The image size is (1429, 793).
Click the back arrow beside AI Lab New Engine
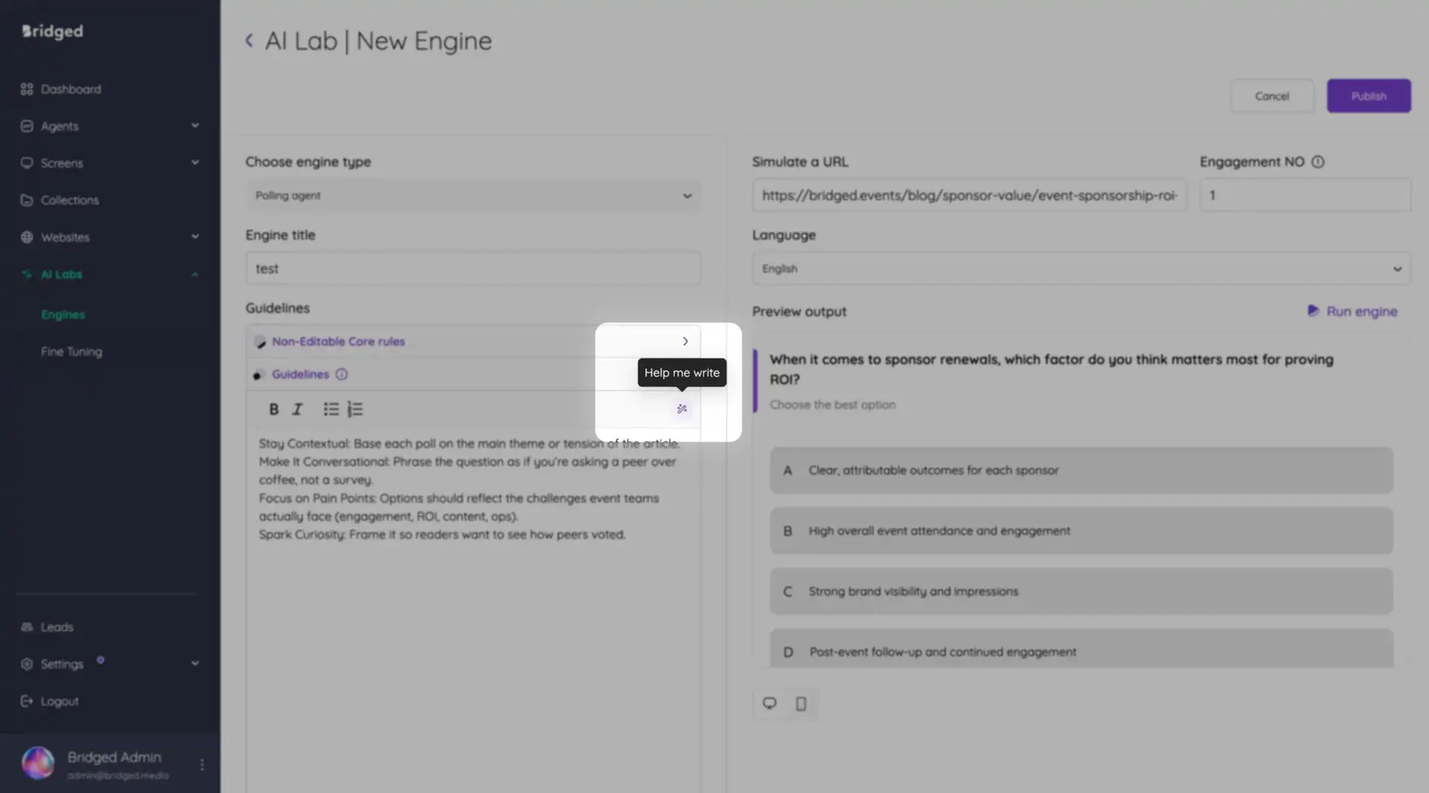click(249, 41)
